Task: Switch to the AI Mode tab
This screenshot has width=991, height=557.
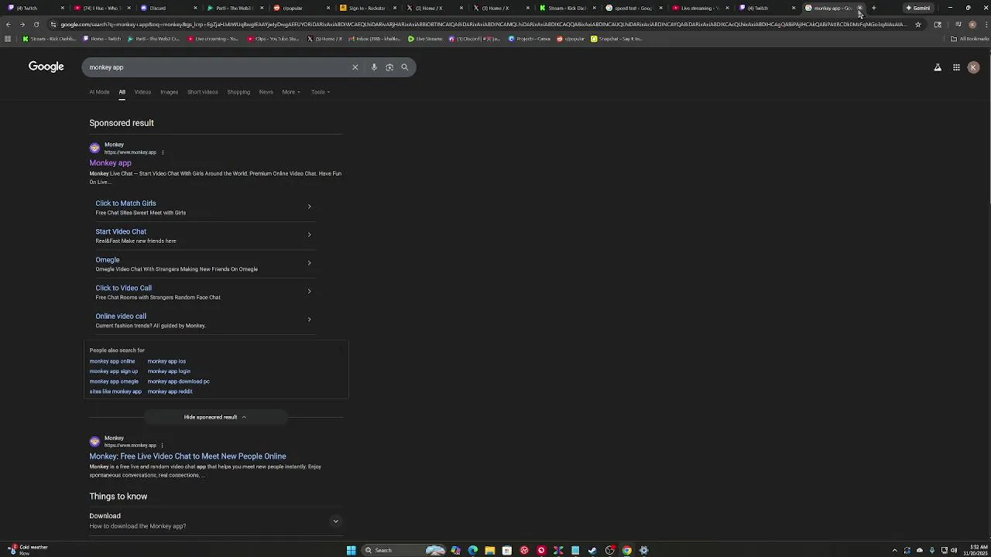Action: (x=99, y=92)
